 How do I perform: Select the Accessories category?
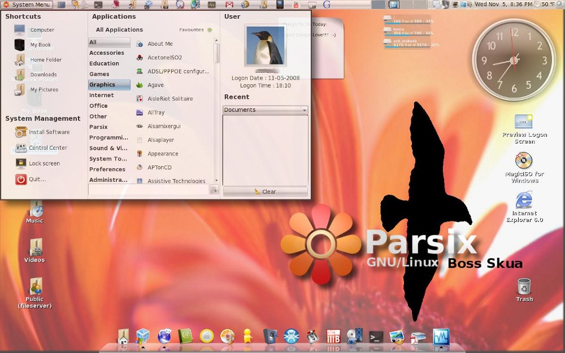pyautogui.click(x=109, y=53)
